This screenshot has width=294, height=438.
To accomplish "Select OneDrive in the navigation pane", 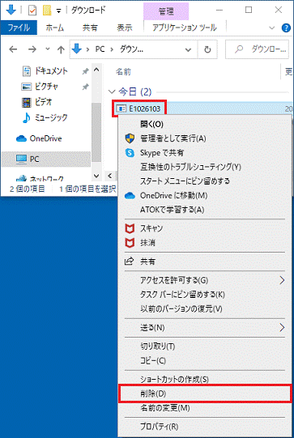I will click(x=39, y=138).
